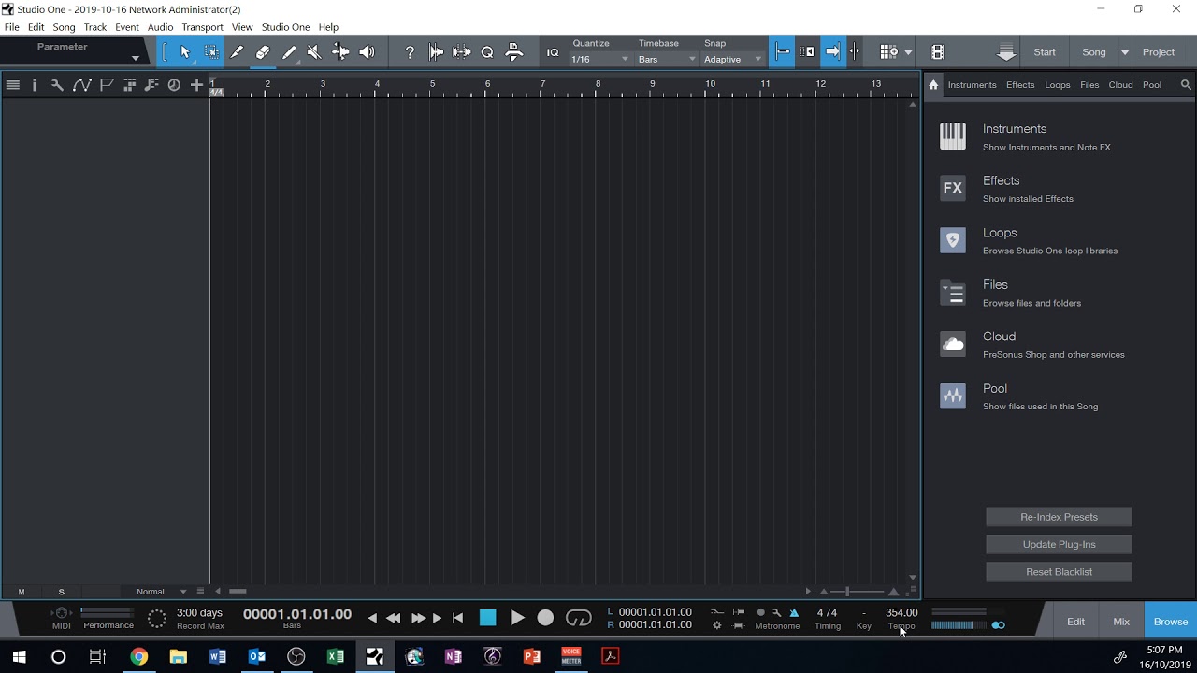
Task: Open the IQ input quantize button
Action: point(553,52)
